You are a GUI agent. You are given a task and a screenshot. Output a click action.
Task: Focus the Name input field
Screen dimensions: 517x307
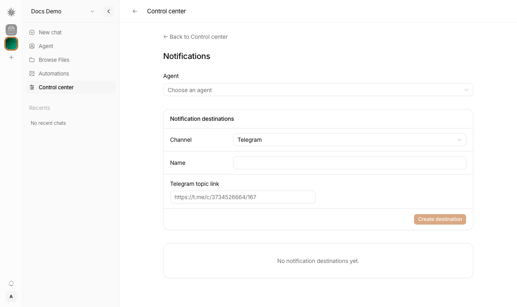350,163
